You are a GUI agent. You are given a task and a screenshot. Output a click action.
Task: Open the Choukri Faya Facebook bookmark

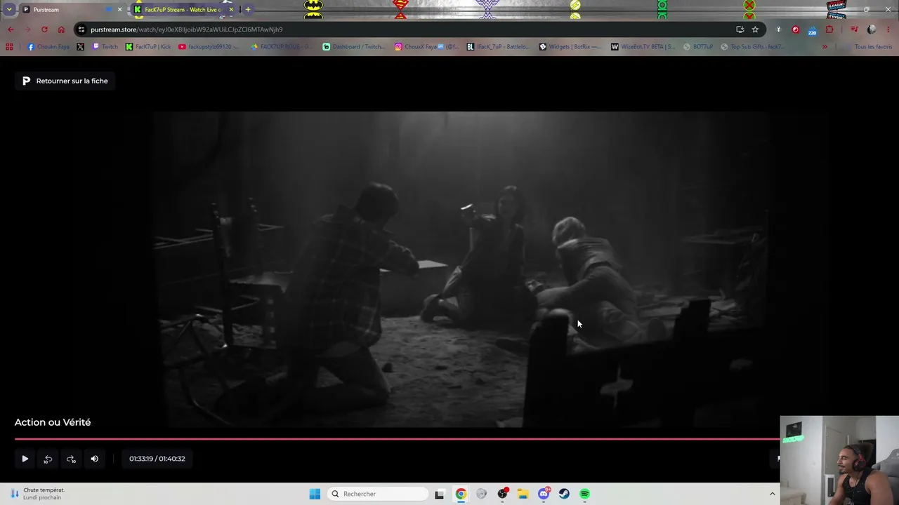tap(48, 47)
